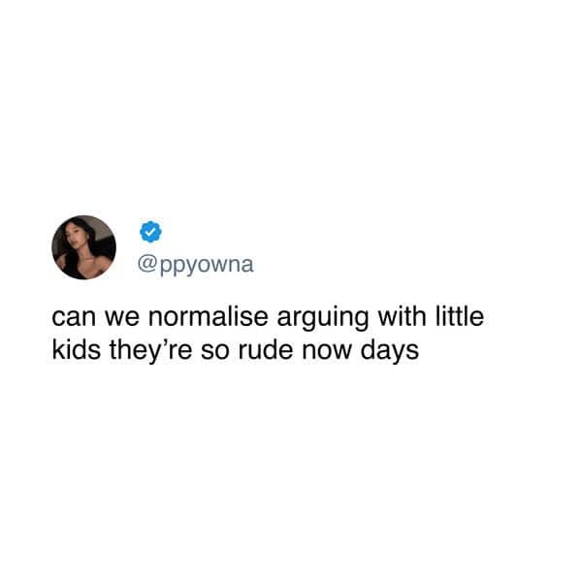Click the blue verified checkmark badge
Screen dimensions: 581x581
pyautogui.click(x=150, y=232)
